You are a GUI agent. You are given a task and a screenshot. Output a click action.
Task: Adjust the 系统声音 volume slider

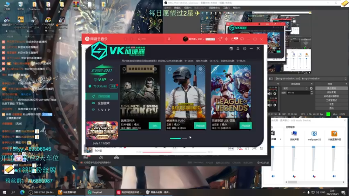tap(294, 147)
